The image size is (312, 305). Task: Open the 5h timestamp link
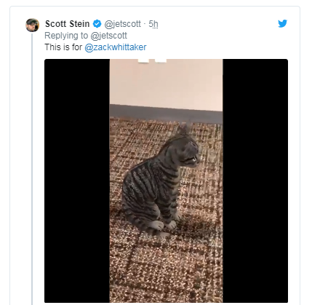click(153, 24)
